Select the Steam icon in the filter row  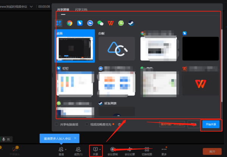coord(131,23)
